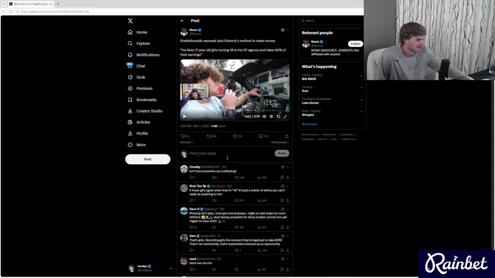
Task: Mute the video volume icon
Action: (x=264, y=116)
